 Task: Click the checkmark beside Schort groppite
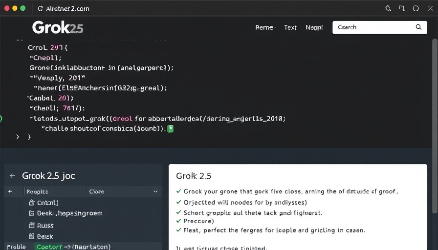[179, 212]
